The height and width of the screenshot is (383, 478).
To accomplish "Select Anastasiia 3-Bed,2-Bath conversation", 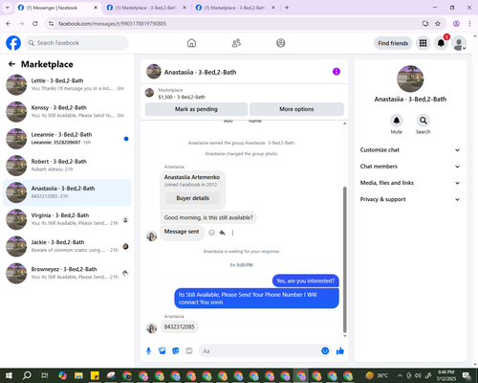I will coord(67,192).
